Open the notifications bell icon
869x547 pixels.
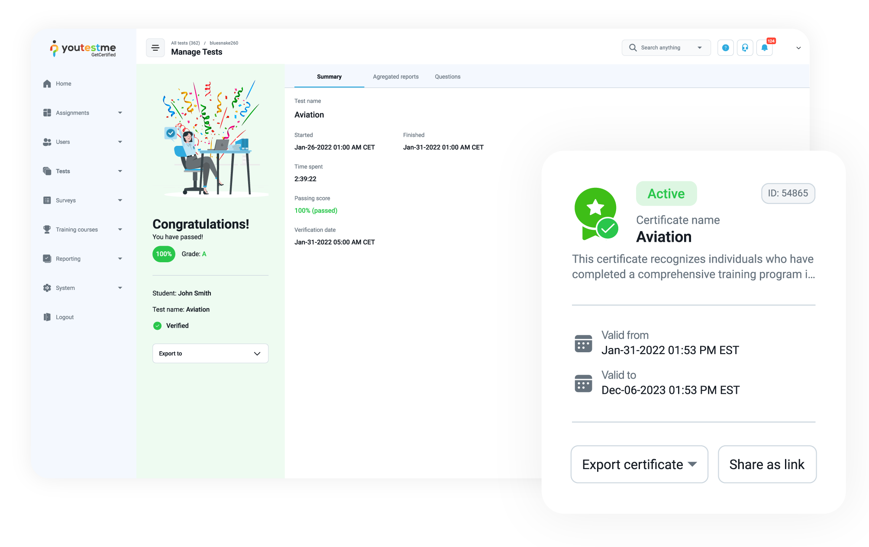(764, 48)
